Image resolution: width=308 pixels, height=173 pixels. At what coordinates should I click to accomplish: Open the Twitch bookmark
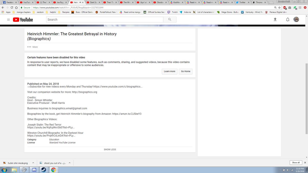172,12
